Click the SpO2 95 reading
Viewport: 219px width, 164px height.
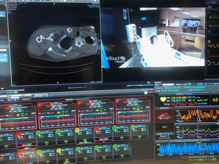[203, 100]
